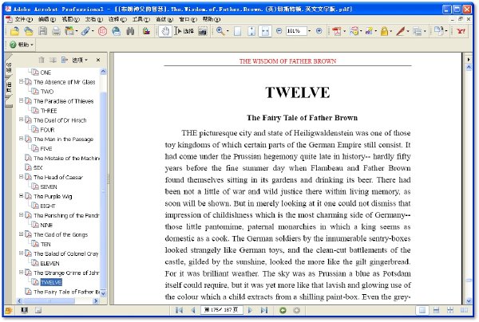Close the bookmarks panel with X
Screen dimensions: 479x322
click(x=98, y=60)
